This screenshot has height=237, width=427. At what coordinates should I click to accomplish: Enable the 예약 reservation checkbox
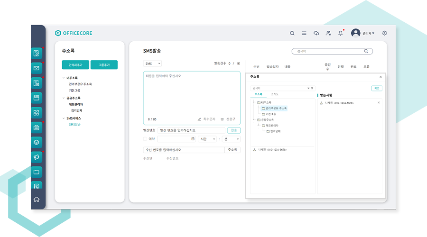(x=145, y=139)
